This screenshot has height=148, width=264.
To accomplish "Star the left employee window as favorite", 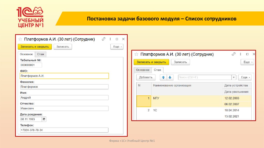I will (20, 39).
